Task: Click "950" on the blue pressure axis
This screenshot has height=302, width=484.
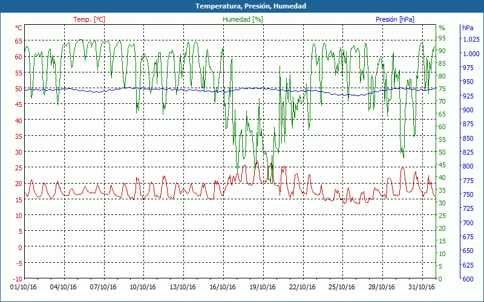Action: tap(468, 82)
